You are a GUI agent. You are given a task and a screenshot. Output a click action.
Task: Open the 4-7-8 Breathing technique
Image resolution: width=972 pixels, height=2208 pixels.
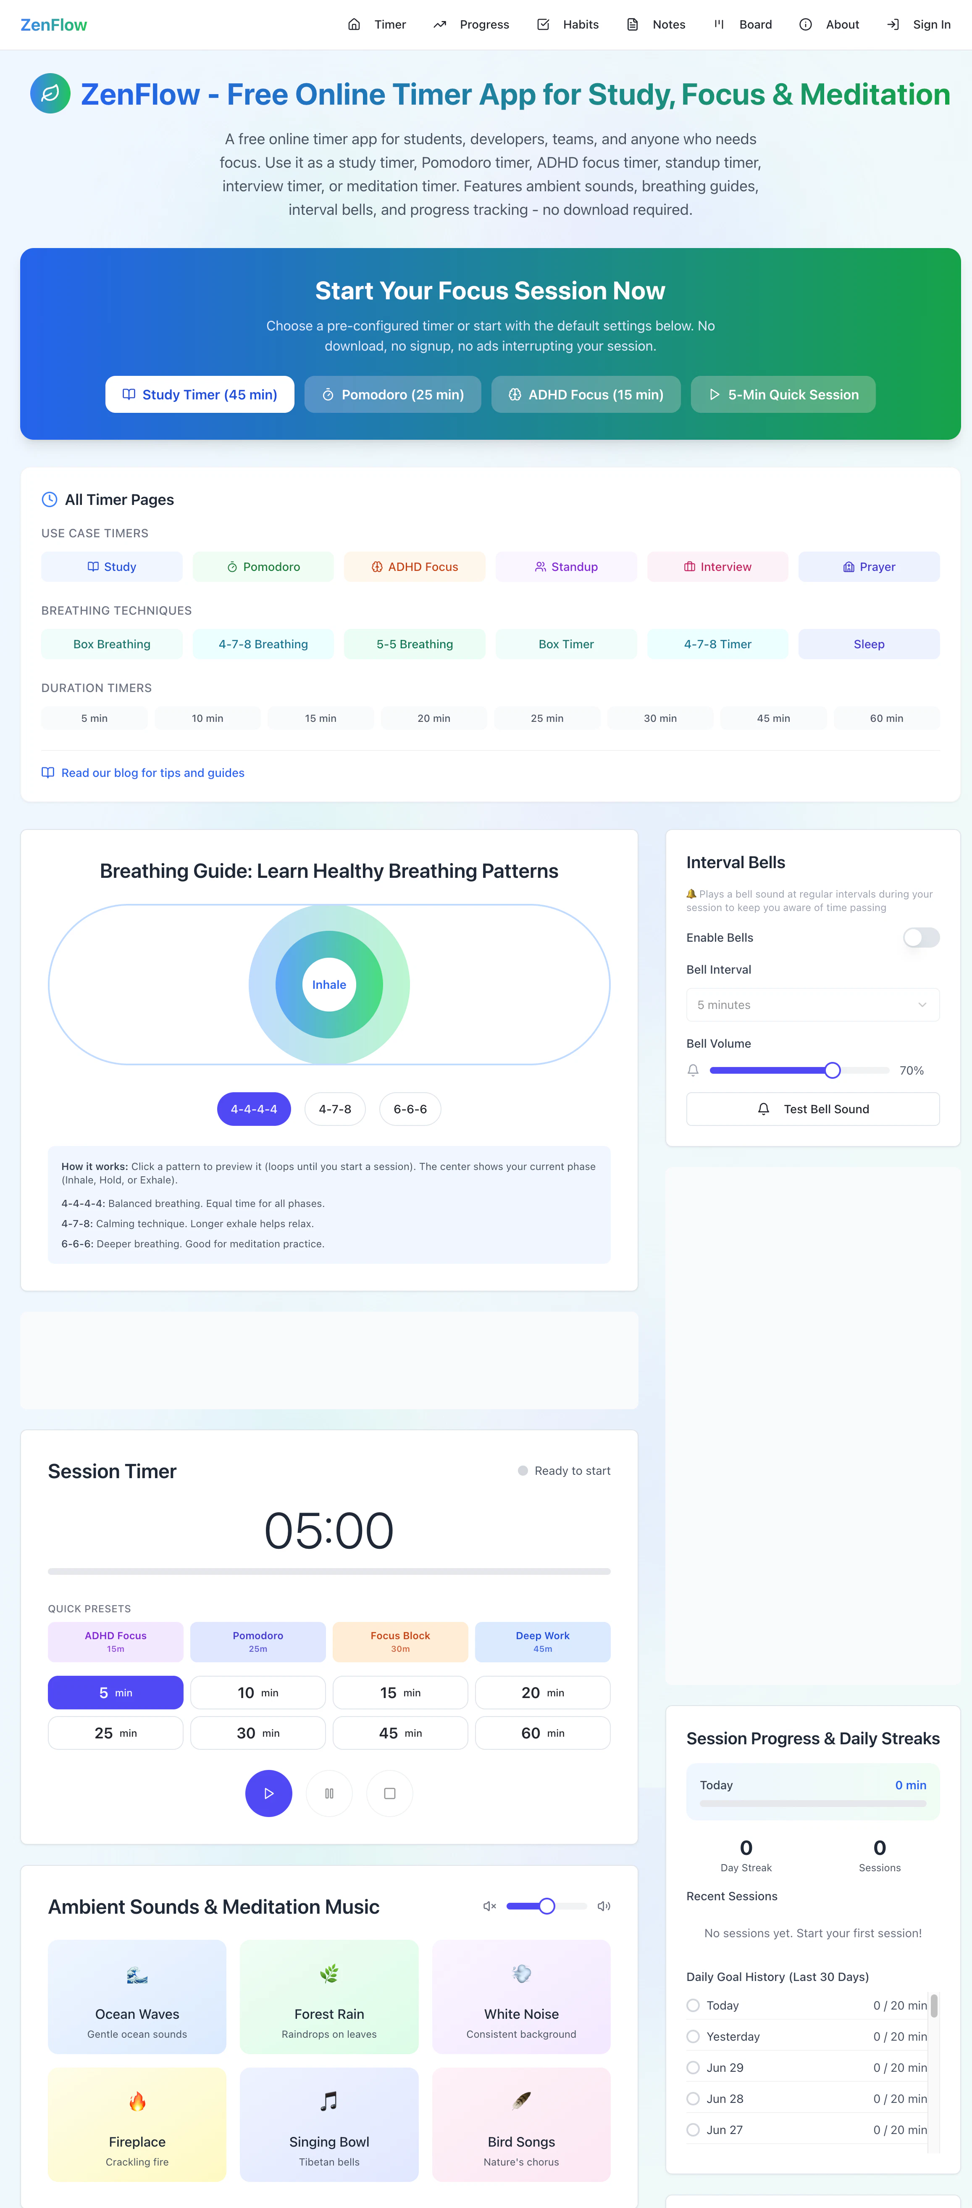coord(263,644)
